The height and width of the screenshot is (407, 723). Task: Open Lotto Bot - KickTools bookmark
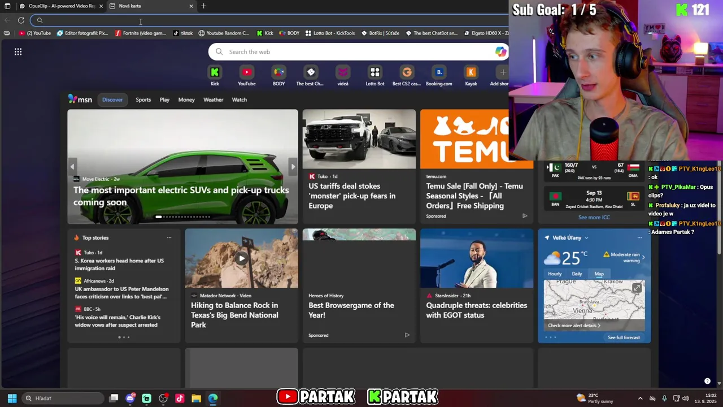coord(330,33)
